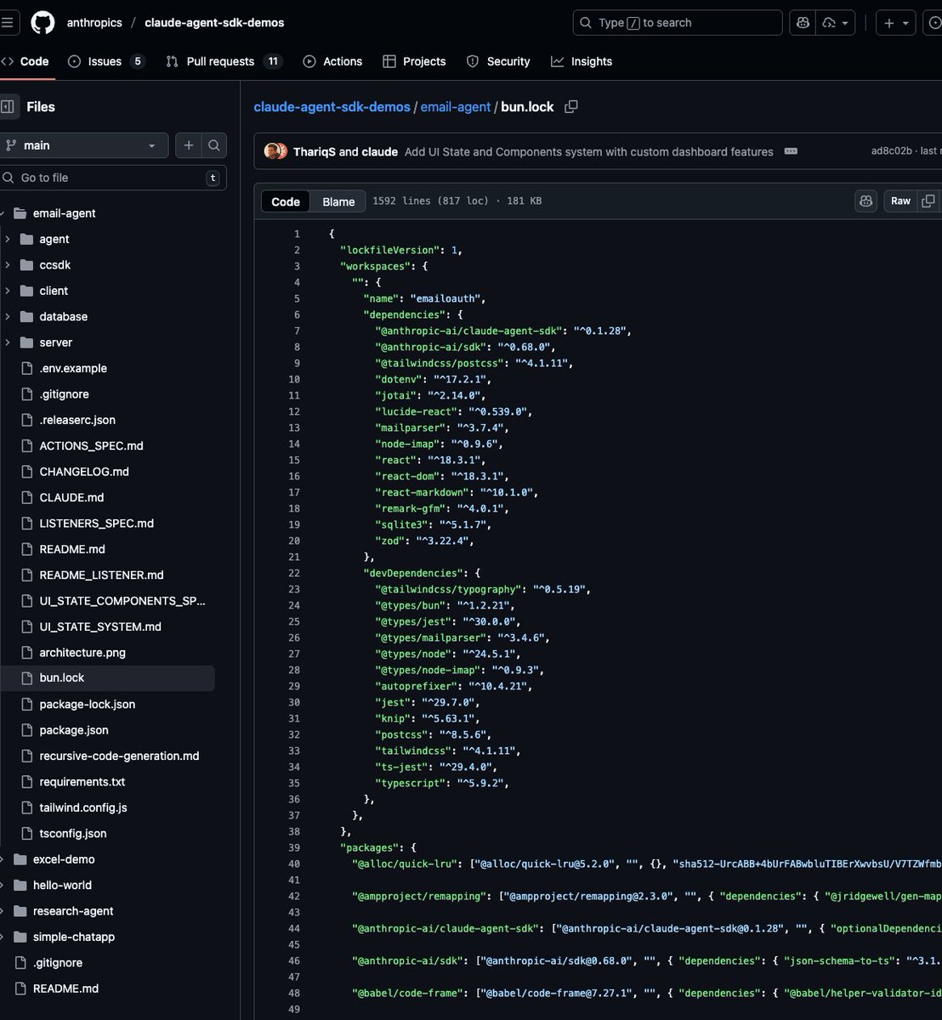Screen dimensions: 942x1020
Task: Open recursive-code-generation.md file
Action: [x=119, y=756]
